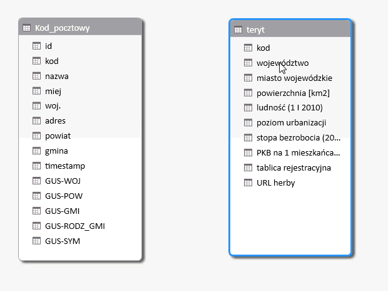Choose the miasto wojewódzkie column

(294, 78)
